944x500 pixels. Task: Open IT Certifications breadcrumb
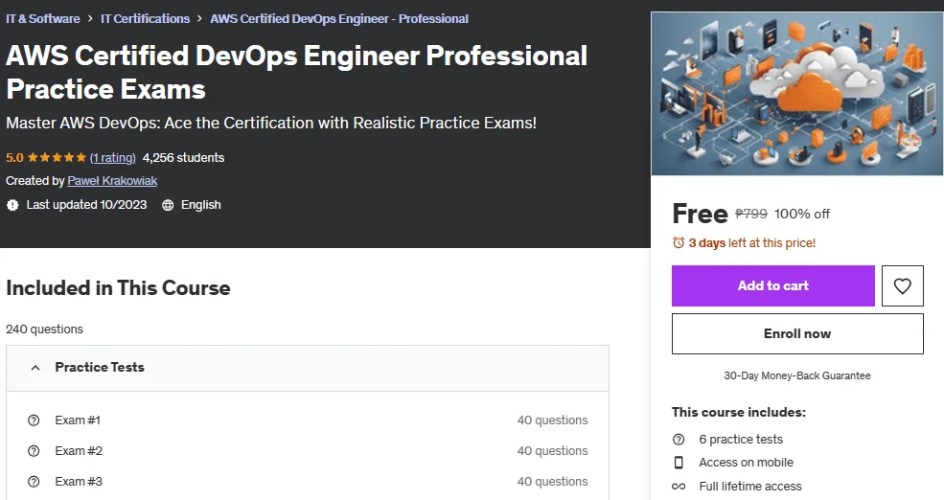pyautogui.click(x=145, y=18)
